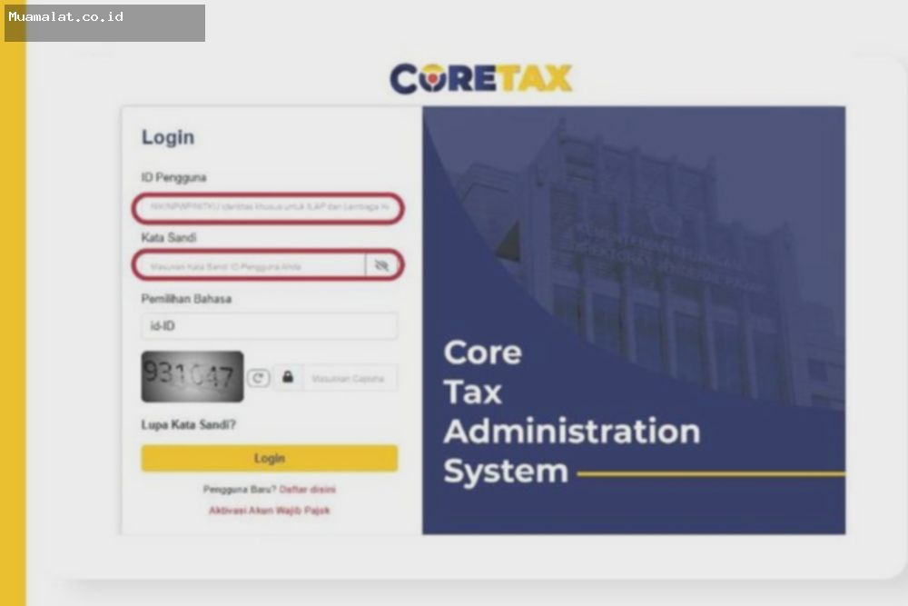Click the Core Tax Administration System heading
Image resolution: width=908 pixels, height=606 pixels.
point(570,412)
